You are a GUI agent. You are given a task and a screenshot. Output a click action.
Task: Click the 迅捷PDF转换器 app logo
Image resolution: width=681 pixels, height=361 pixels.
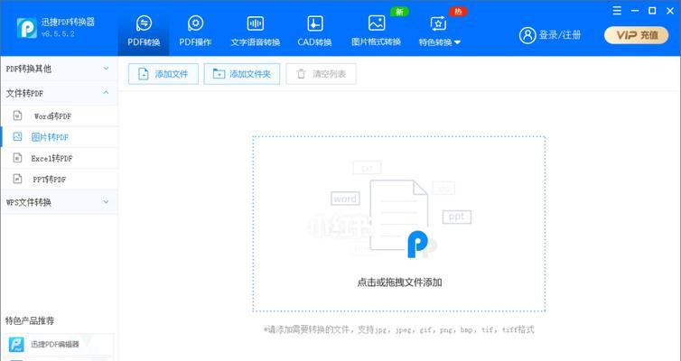(x=26, y=28)
